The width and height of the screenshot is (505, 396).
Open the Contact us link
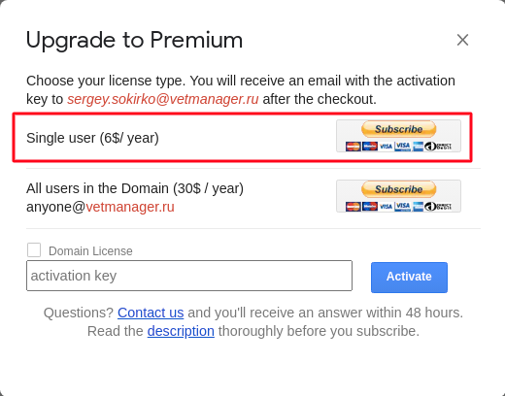pyautogui.click(x=151, y=313)
